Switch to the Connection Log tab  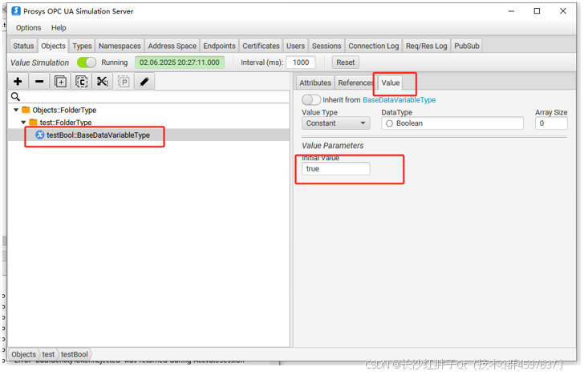(x=374, y=46)
